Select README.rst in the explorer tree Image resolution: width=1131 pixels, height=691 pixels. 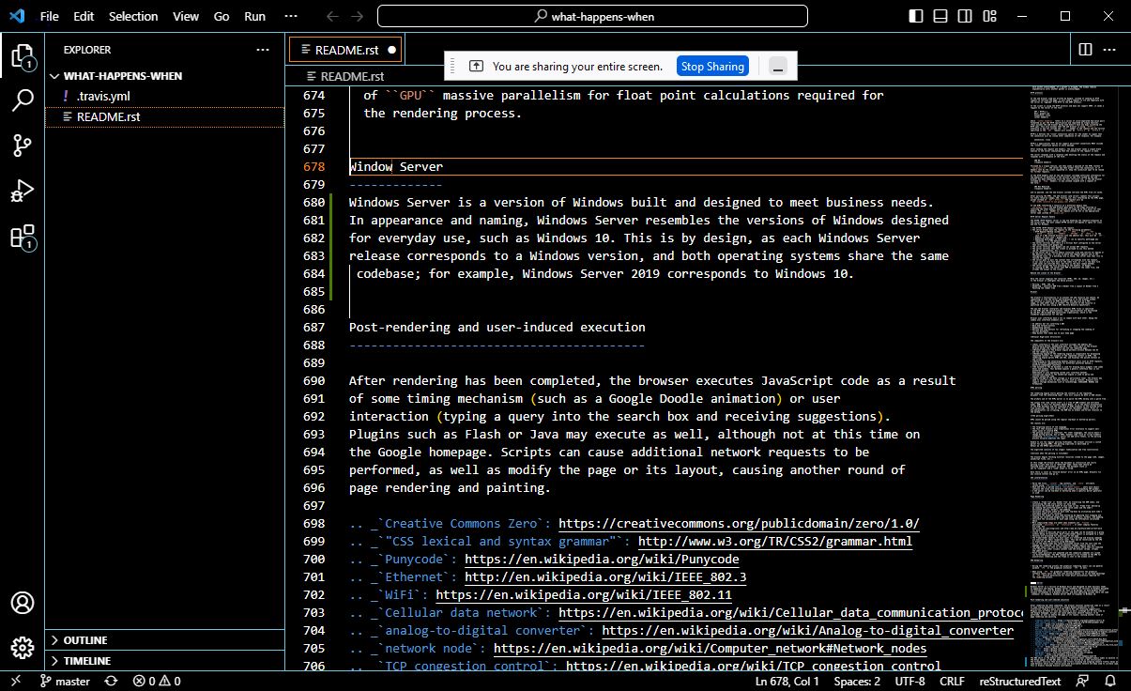coord(164,117)
